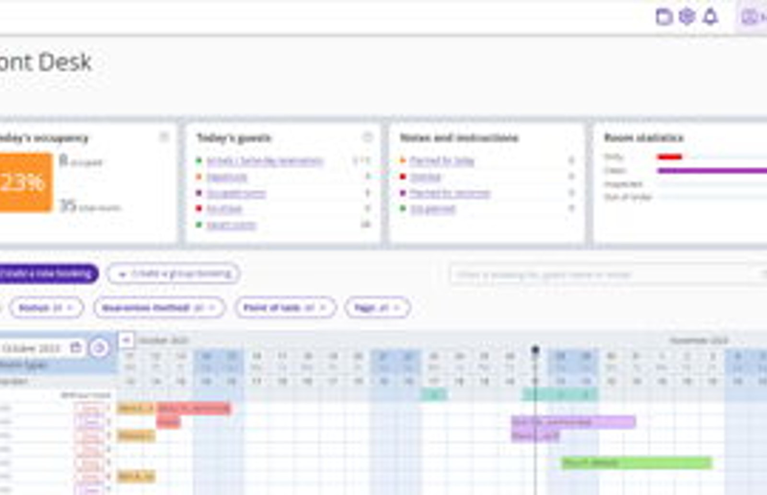Image resolution: width=767 pixels, height=495 pixels.
Task: Open the Point of sale filter dropdown
Action: point(285,307)
